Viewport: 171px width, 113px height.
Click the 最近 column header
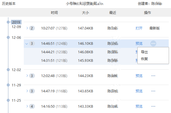coord(113,13)
